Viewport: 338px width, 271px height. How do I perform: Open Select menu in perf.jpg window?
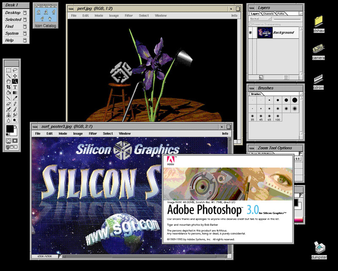point(144,16)
